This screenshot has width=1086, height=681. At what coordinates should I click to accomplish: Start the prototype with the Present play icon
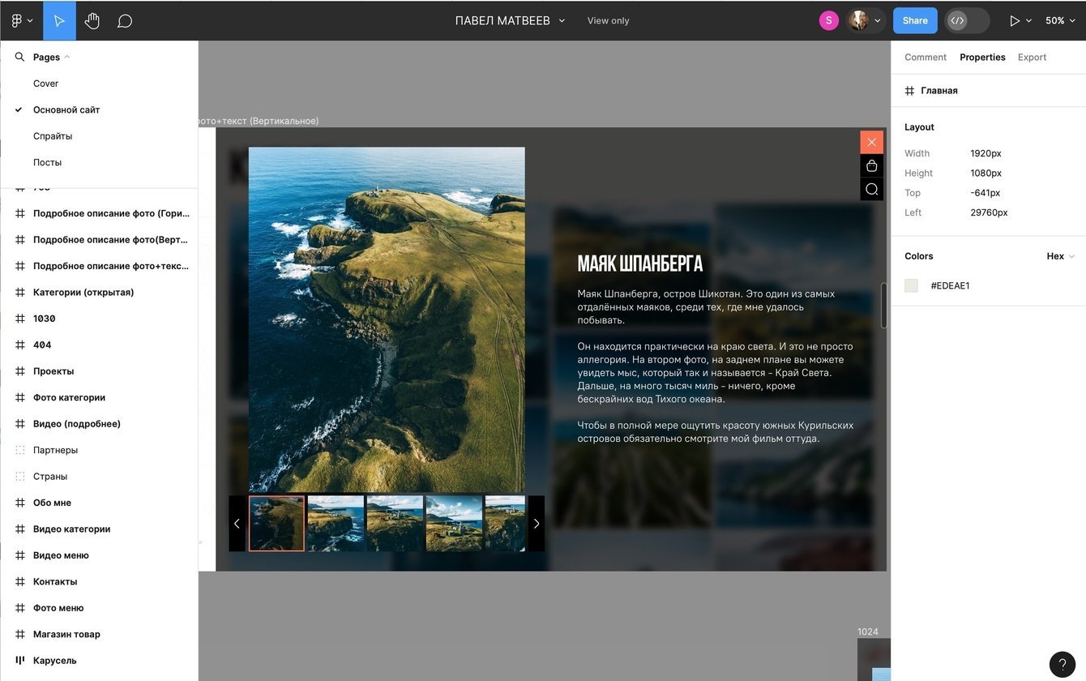(1014, 20)
